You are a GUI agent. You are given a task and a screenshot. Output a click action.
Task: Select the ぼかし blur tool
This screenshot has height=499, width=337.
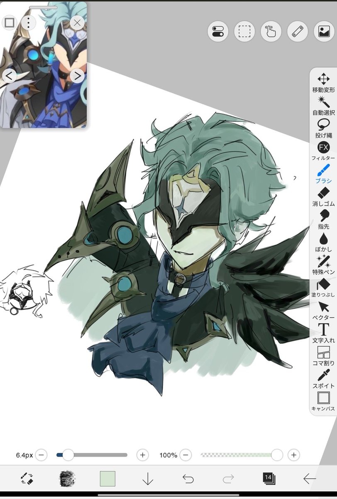(x=323, y=242)
